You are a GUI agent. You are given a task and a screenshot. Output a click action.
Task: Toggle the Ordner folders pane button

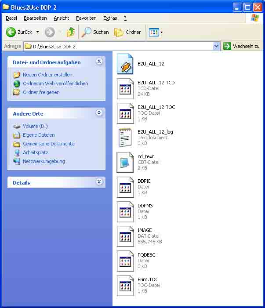(127, 32)
